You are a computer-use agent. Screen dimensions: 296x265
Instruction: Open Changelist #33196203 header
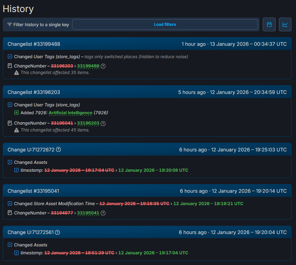(x=34, y=92)
